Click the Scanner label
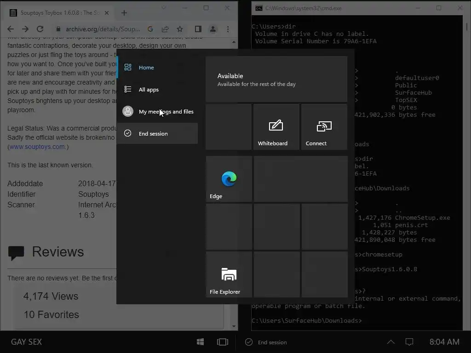This screenshot has width=471, height=353. 21,205
